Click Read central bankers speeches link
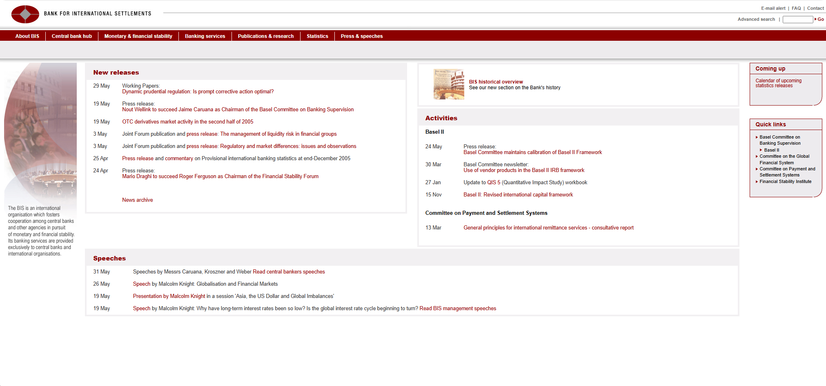 (x=289, y=272)
